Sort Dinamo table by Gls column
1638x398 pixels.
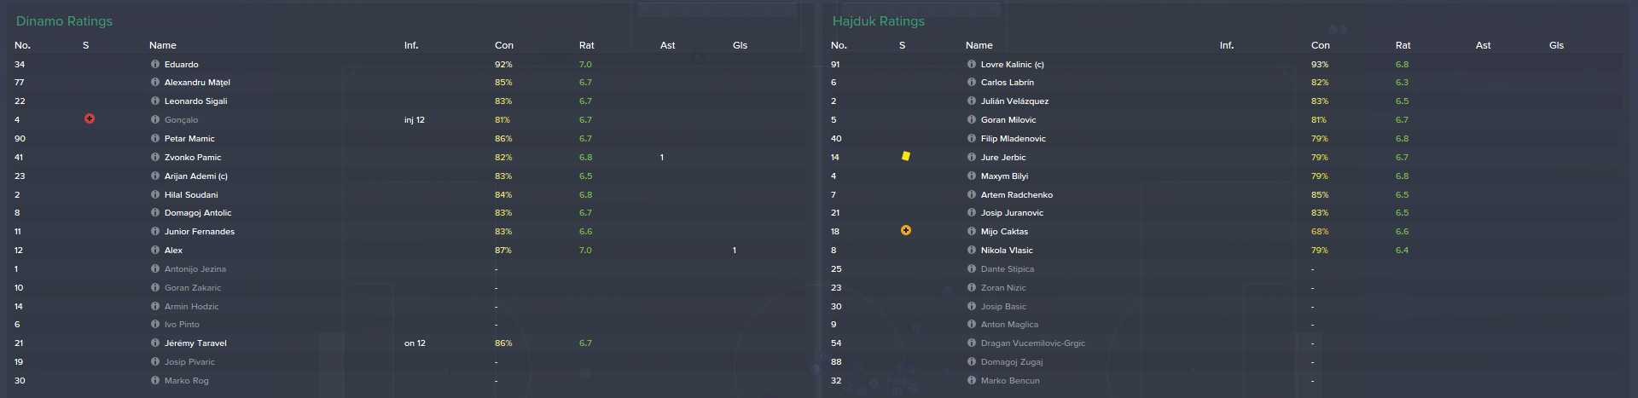pos(740,45)
